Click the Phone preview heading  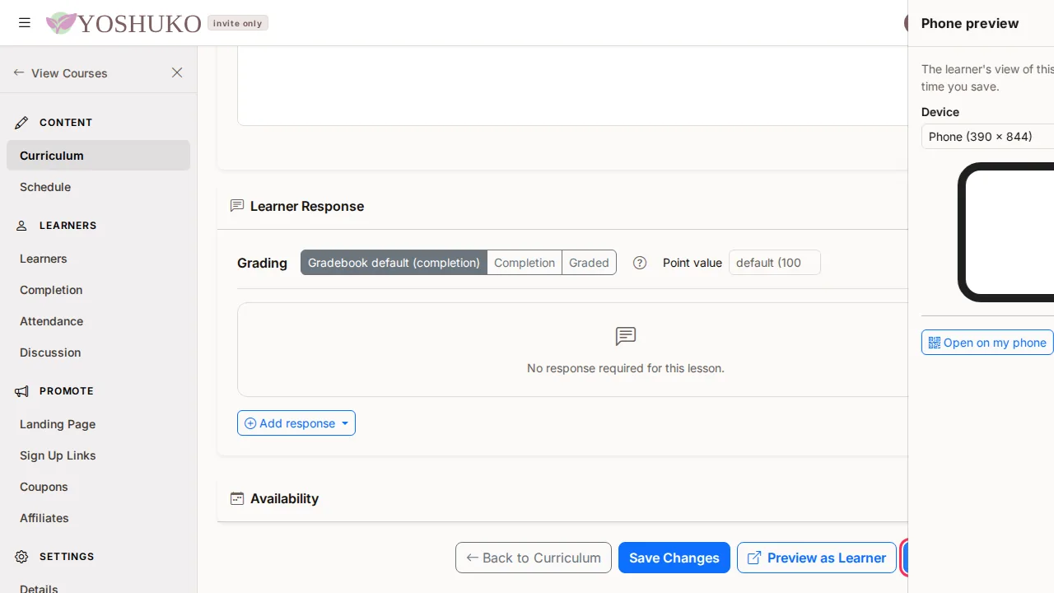pyautogui.click(x=970, y=23)
